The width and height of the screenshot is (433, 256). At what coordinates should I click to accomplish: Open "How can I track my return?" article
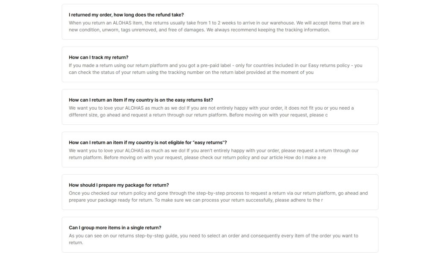point(99,57)
